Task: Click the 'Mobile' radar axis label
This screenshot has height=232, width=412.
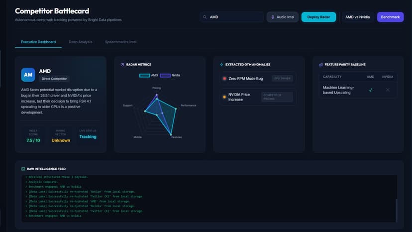Action: pos(138,137)
